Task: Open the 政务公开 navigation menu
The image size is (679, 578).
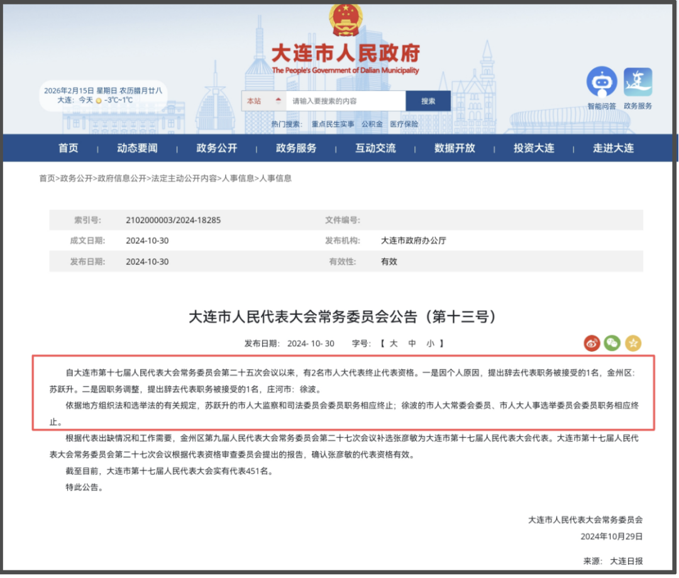Action: [x=217, y=148]
